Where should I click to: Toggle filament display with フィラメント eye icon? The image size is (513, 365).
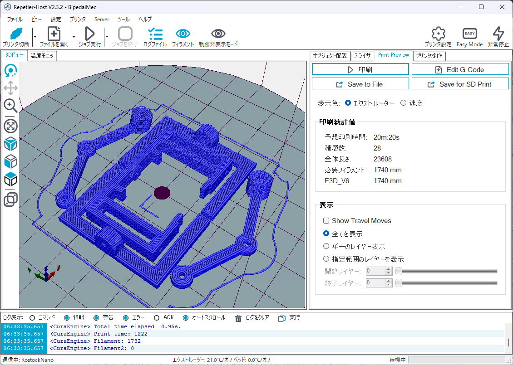point(183,34)
